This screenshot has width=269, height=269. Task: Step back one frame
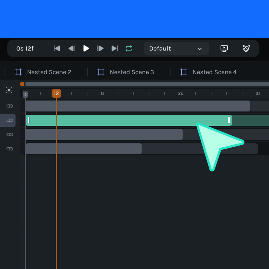click(x=72, y=48)
